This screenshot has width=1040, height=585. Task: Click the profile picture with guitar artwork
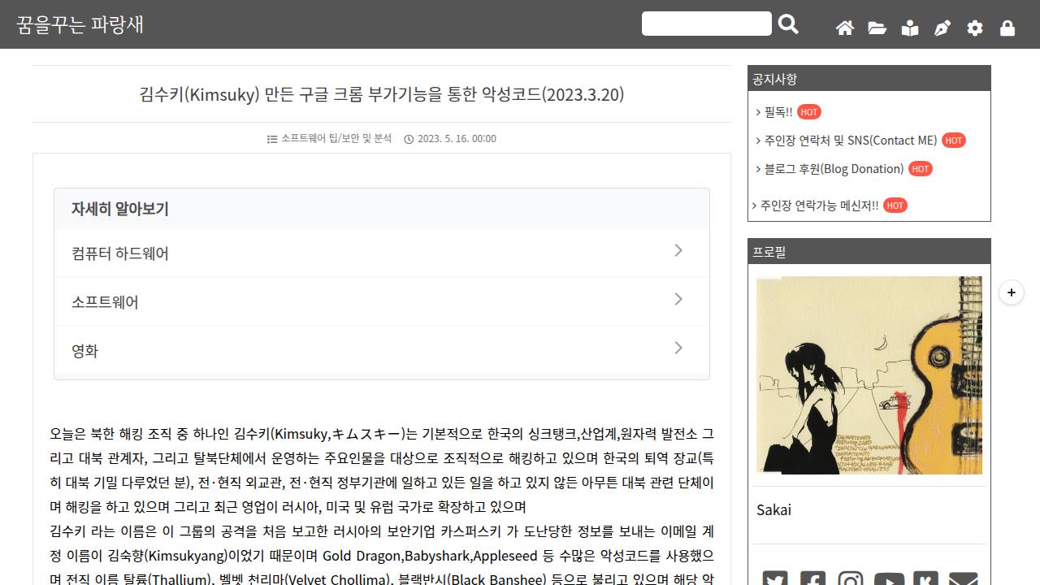(869, 375)
